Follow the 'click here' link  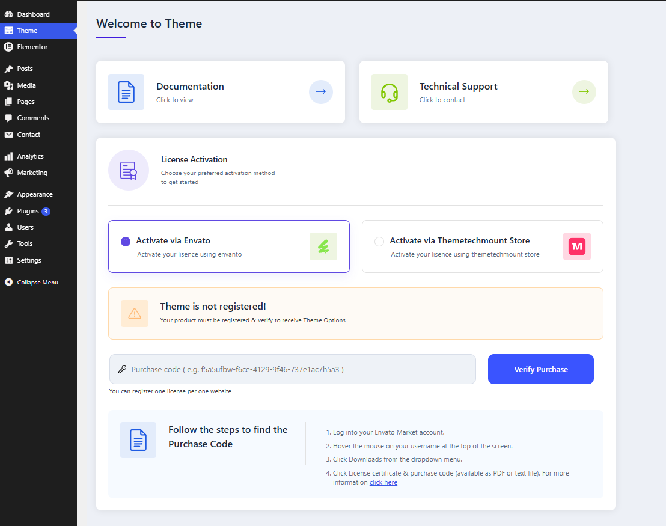coord(383,482)
